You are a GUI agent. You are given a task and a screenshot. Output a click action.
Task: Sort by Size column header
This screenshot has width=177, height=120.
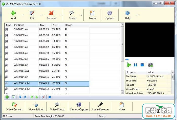coord(58,25)
